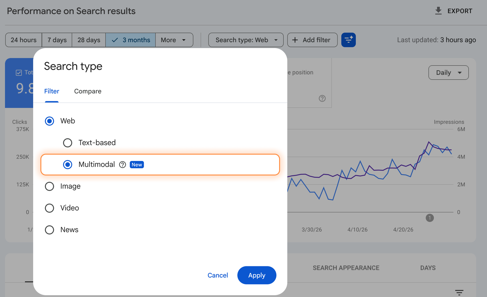Open help for Multimodal option
The width and height of the screenshot is (487, 297).
click(122, 165)
